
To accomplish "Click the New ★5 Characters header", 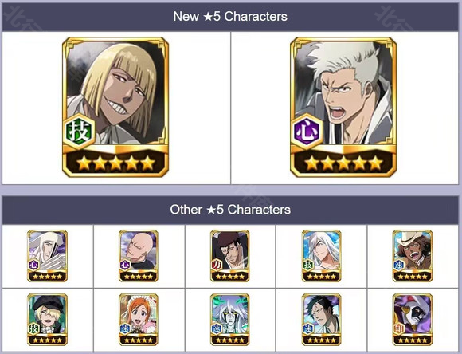I will (230, 17).
